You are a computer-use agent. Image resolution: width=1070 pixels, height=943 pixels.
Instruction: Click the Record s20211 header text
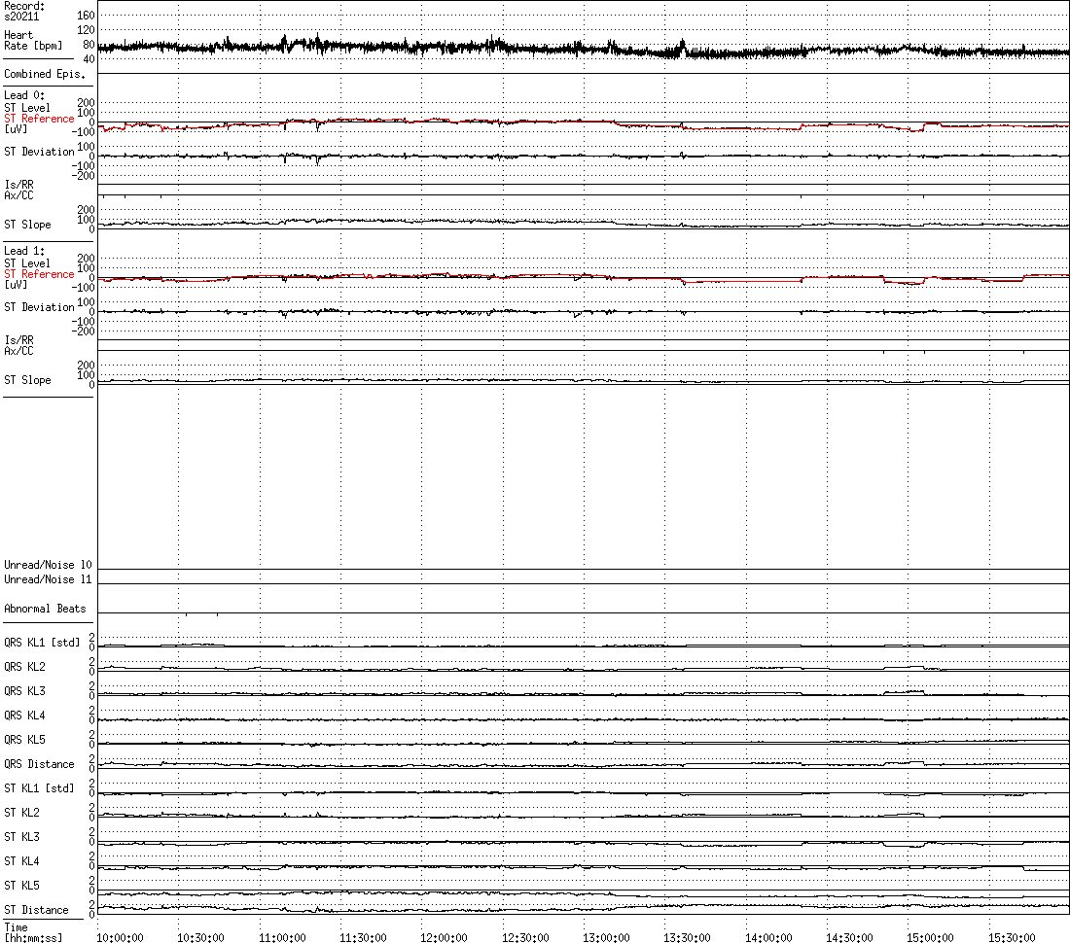24,11
